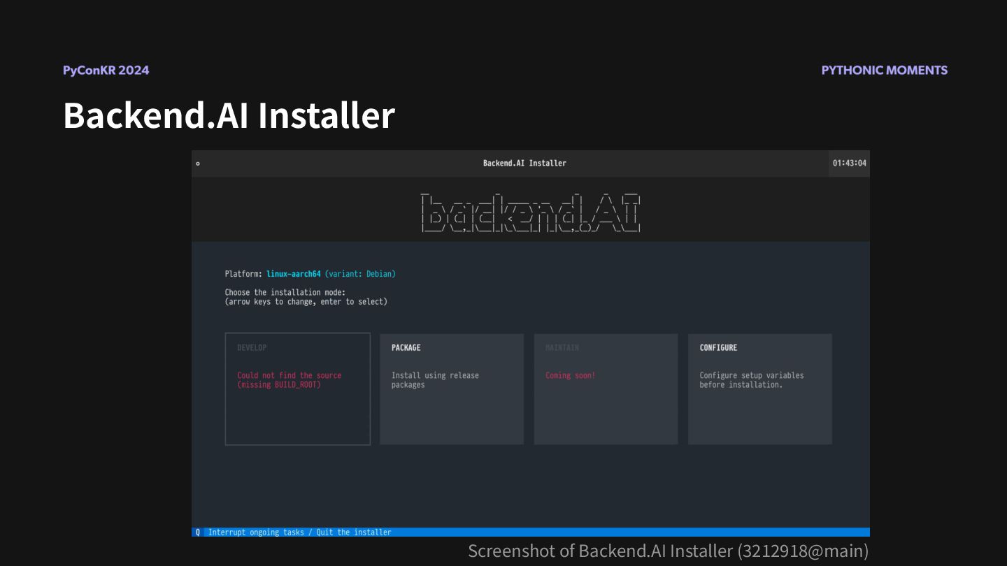Screen dimensions: 1007x566
Task: Select the CONFIGURE installation mode card
Action: [760, 389]
